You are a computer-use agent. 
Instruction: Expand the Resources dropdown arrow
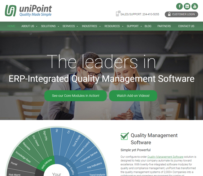point(122,26)
